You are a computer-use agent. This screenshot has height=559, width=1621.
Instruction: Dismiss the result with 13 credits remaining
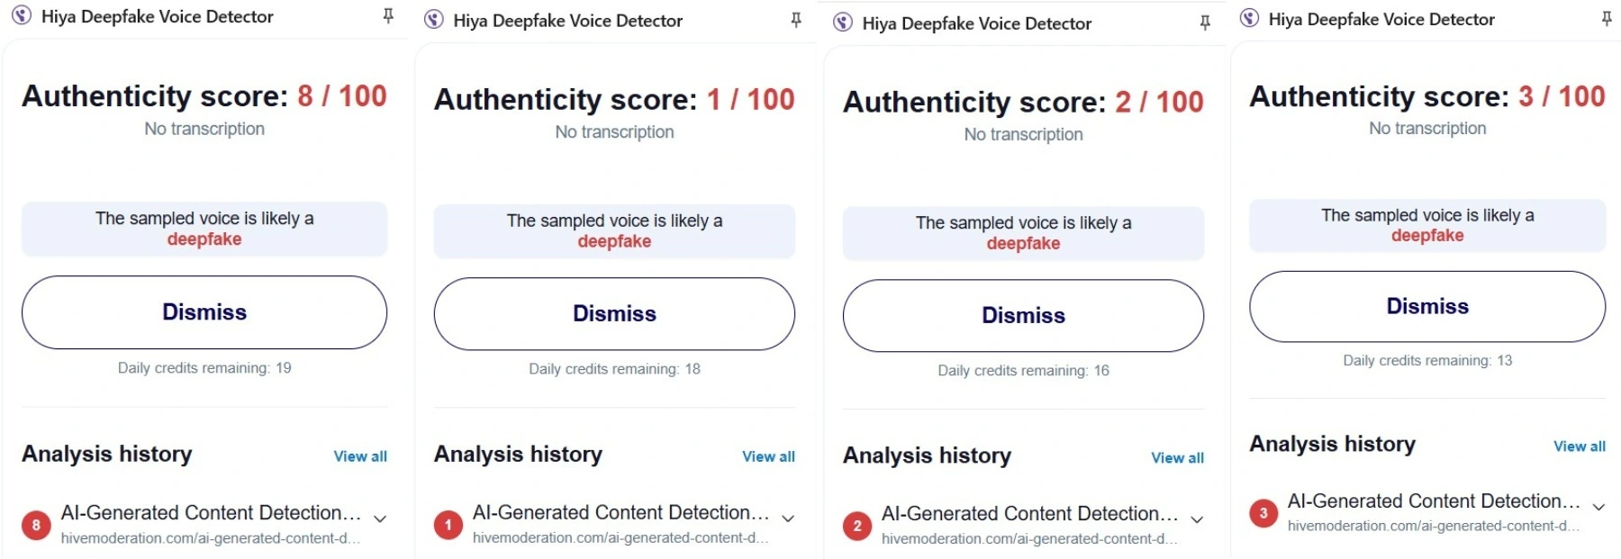click(x=1427, y=307)
